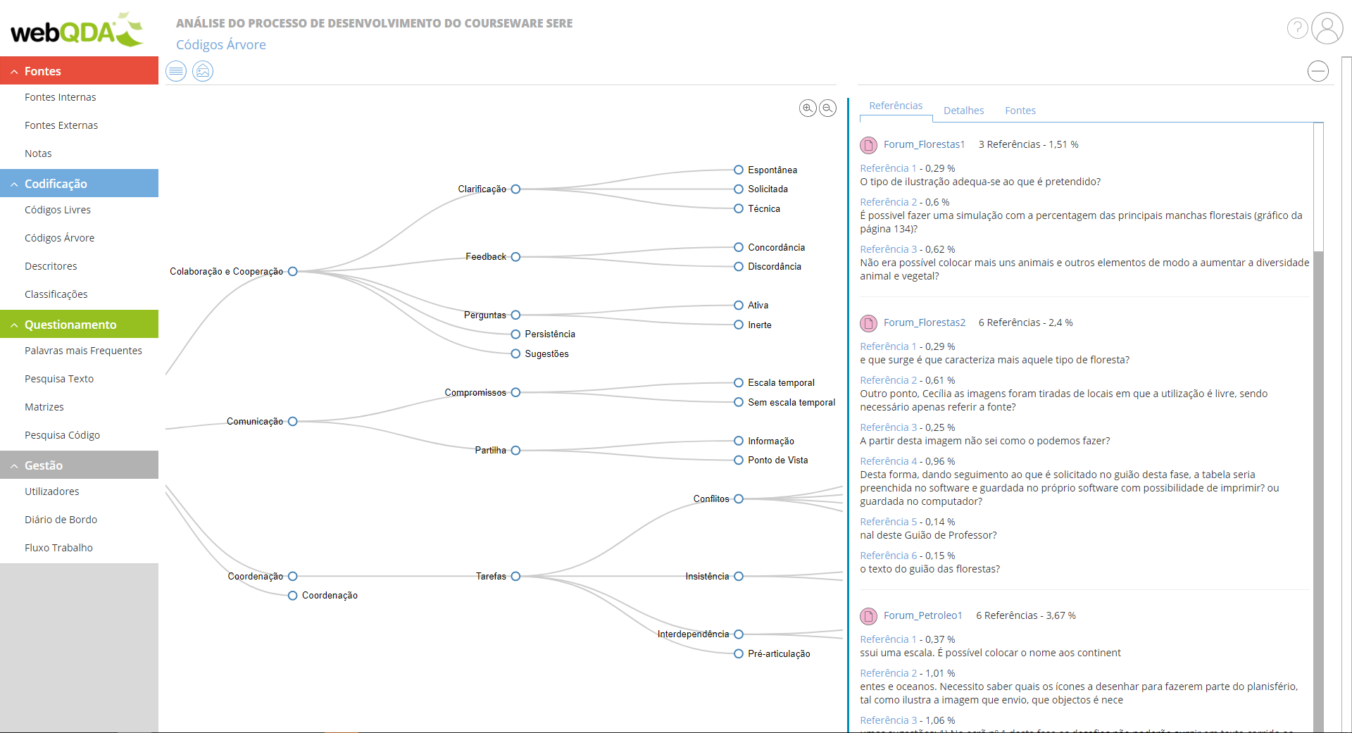Open Notas in sidebar
Screen dimensions: 1352x733
38,154
